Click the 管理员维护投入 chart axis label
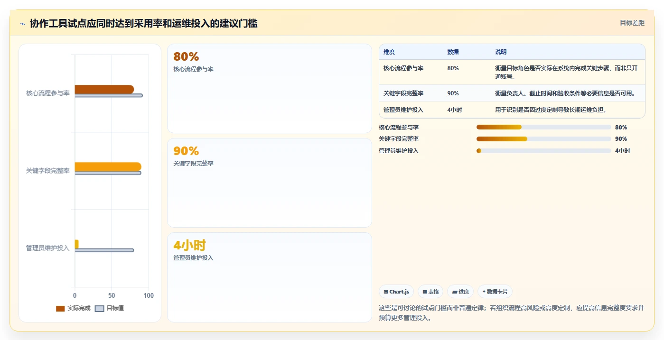Viewport: 664px width, 340px height. click(x=48, y=248)
